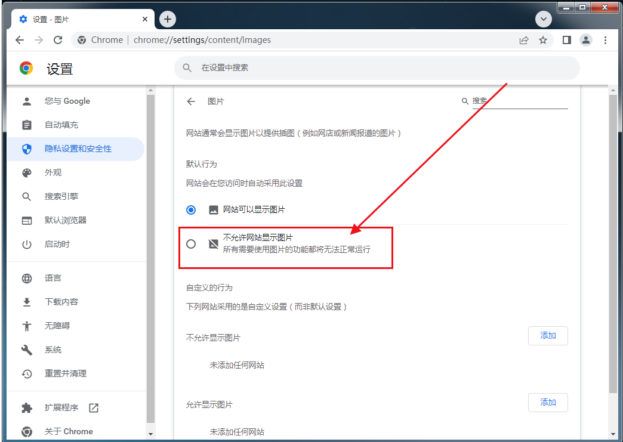Image resolution: width=623 pixels, height=442 pixels.
Task: Click 添加 button for 不允许显示图片
Action: pos(548,336)
